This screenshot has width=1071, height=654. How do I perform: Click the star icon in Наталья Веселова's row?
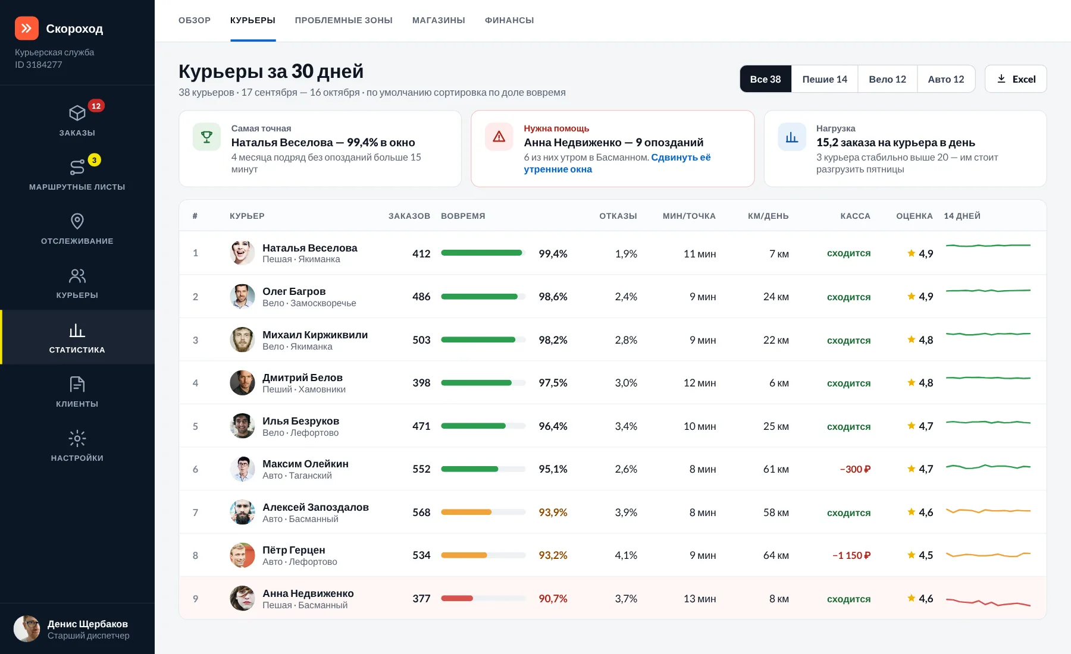(x=911, y=253)
